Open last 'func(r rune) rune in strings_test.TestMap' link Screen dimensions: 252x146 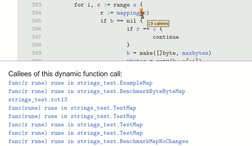pyautogui.click(x=75, y=133)
